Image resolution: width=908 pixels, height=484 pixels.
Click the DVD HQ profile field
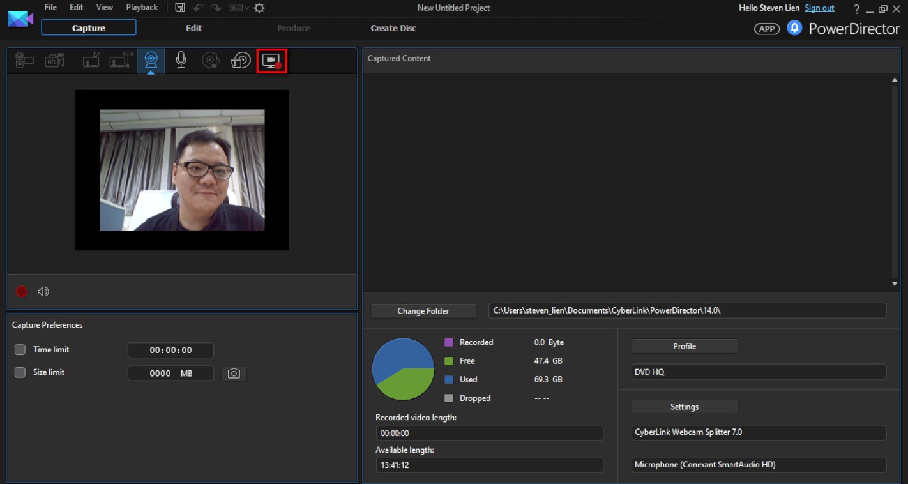pyautogui.click(x=759, y=372)
